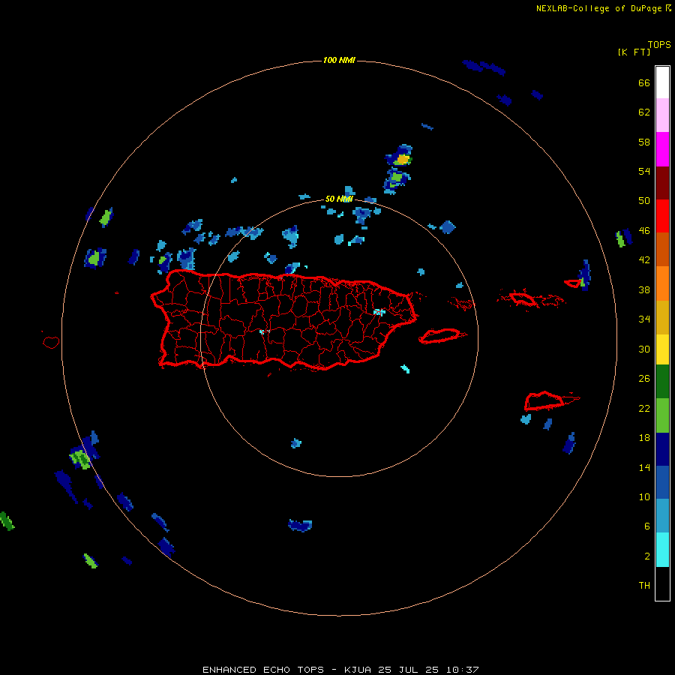Click the 50 legend value

(644, 201)
